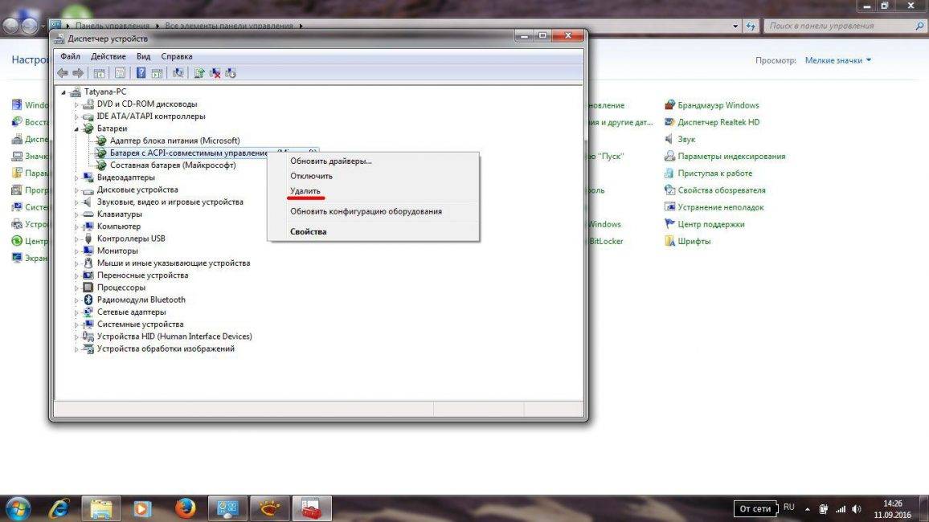929x522 pixels.
Task: Expand the Видеоадаптеры tree node
Action: (x=77, y=177)
